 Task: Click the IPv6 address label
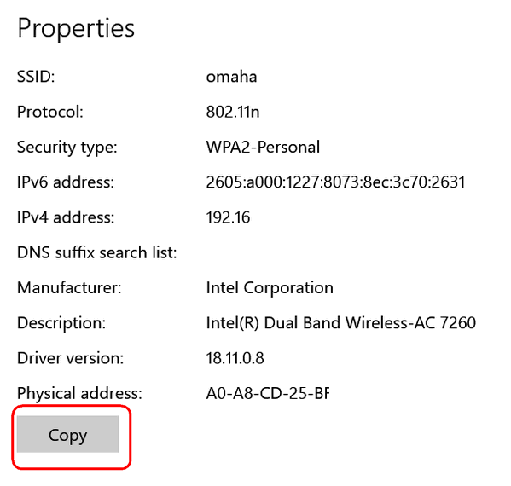coord(66,182)
